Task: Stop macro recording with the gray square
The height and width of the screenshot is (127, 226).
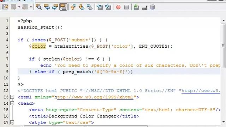Action: 126,7
